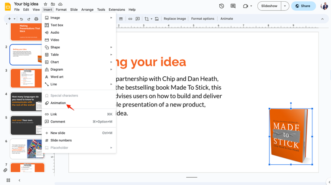Select slide 3 thumbnail
331x185 pixels.
(x=26, y=78)
